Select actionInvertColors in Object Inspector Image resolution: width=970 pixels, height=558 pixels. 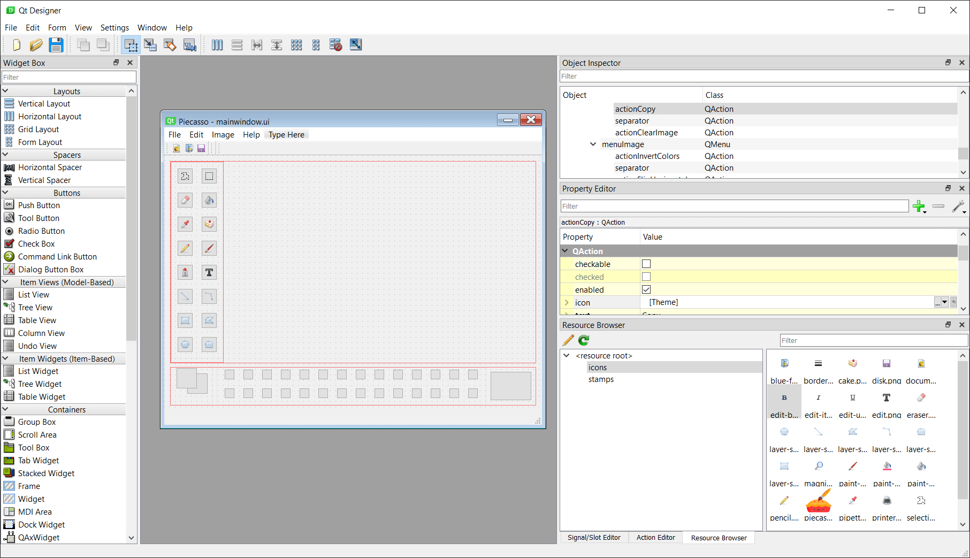click(647, 156)
